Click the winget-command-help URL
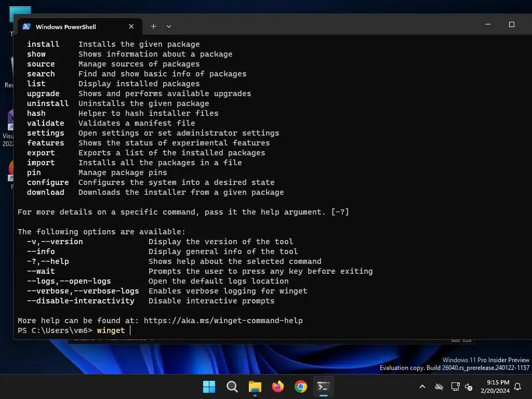This screenshot has width=532, height=399. point(223,321)
